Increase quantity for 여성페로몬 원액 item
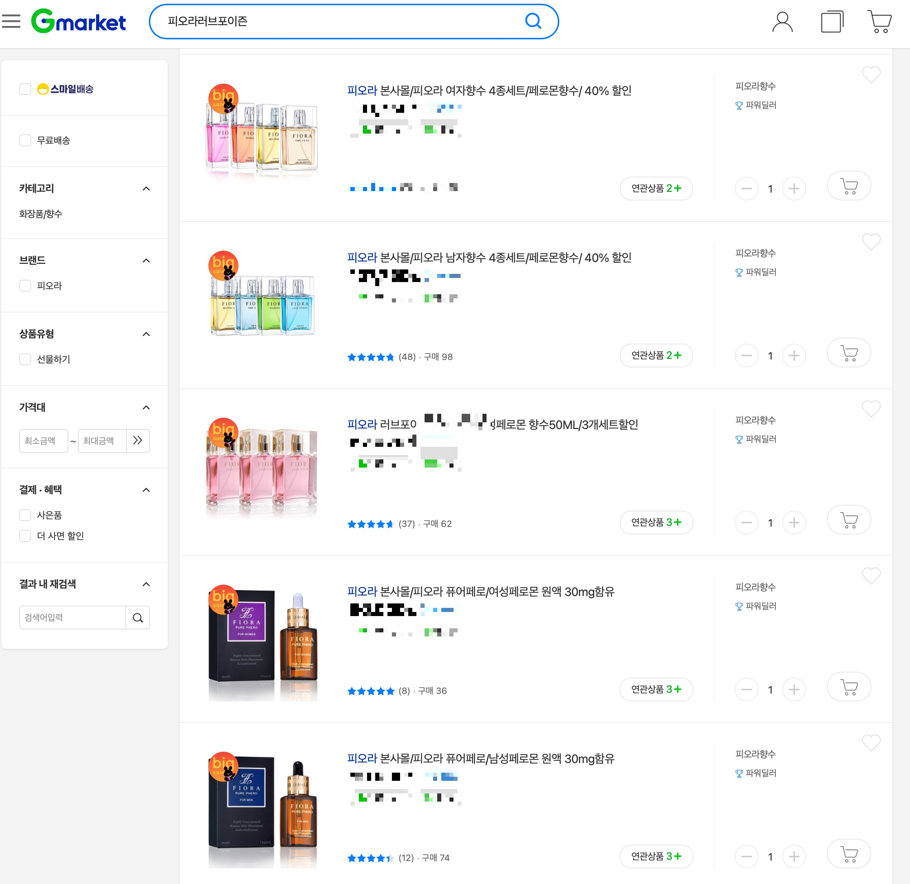This screenshot has height=884, width=910. (x=793, y=690)
